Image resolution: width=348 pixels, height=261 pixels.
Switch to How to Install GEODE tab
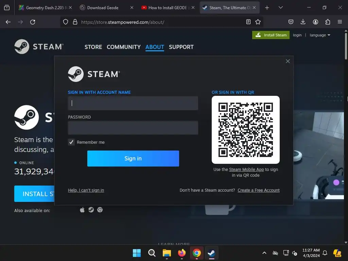(166, 7)
